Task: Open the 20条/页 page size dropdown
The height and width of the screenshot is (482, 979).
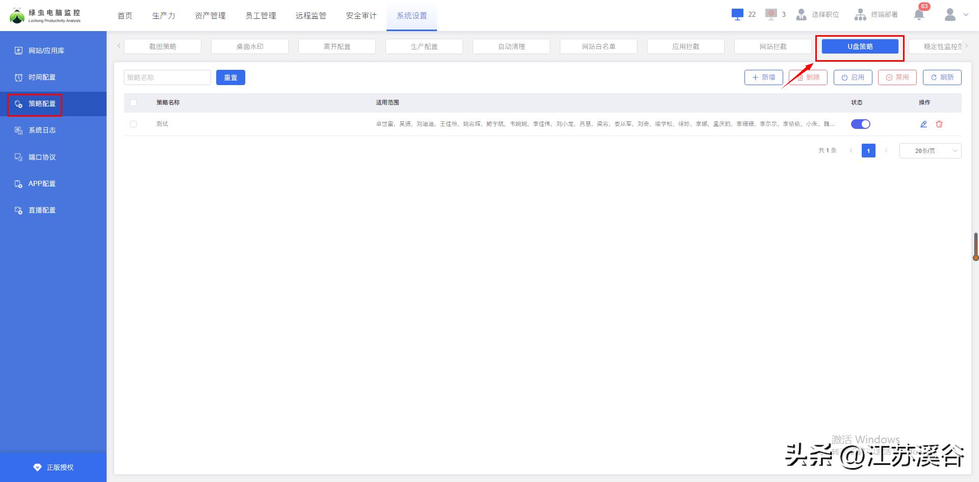Action: (x=931, y=151)
